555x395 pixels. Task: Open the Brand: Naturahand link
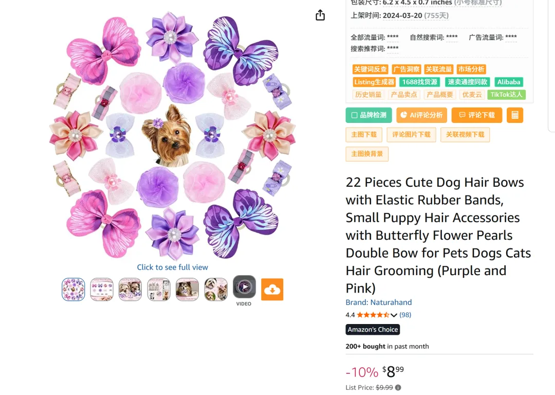tap(378, 302)
